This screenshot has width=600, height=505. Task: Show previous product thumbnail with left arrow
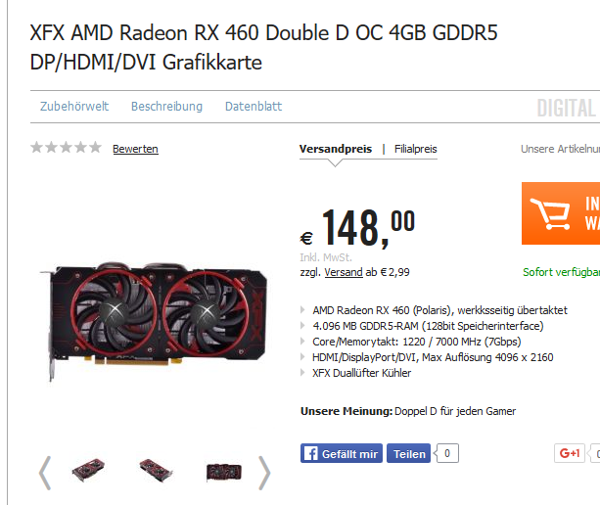click(x=45, y=473)
